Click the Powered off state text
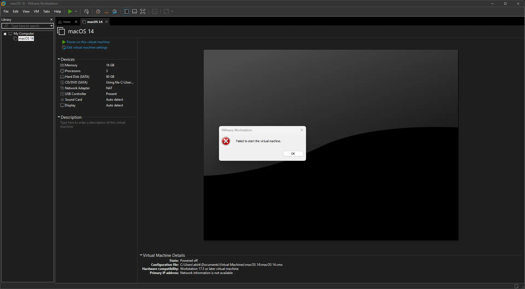Viewport: 525px width, 289px height. click(x=189, y=261)
